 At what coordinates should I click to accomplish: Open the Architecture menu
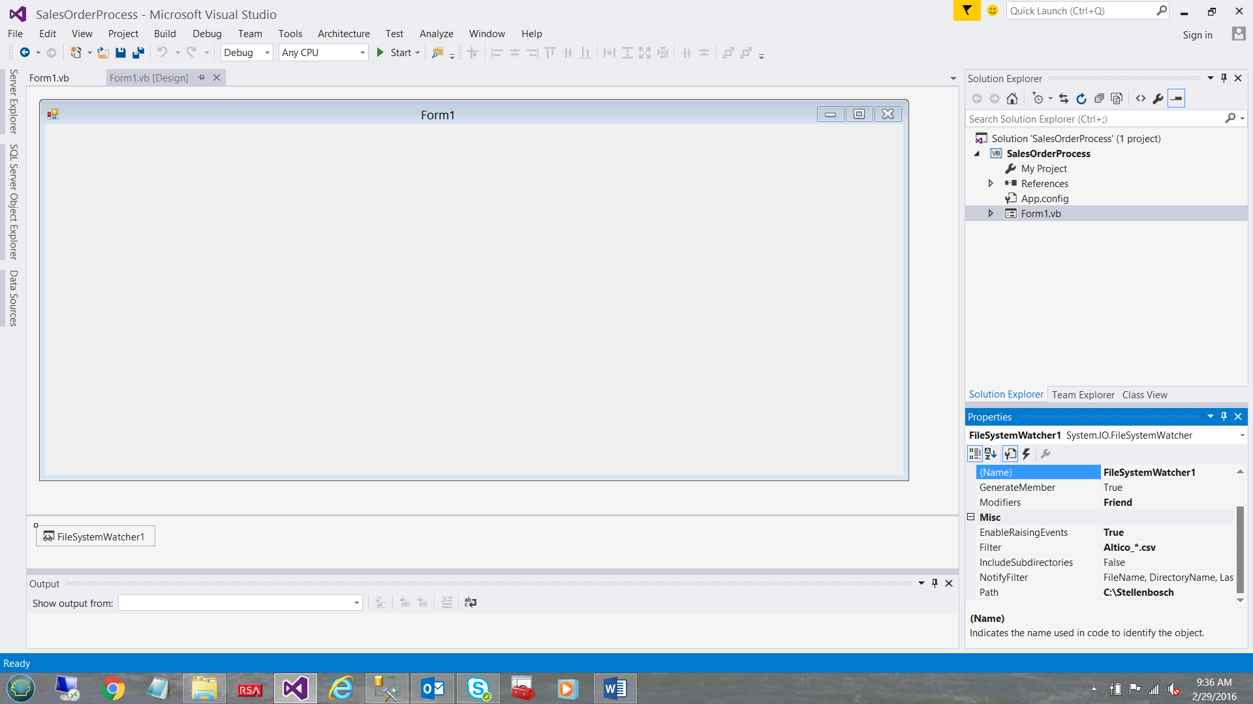point(343,33)
